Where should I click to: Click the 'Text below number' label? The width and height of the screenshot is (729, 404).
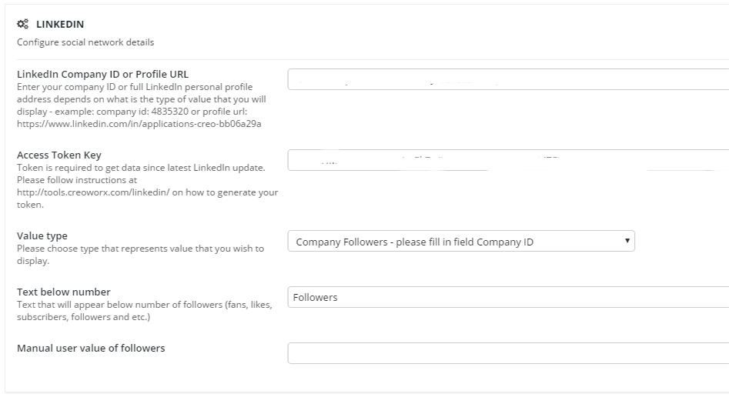point(64,292)
